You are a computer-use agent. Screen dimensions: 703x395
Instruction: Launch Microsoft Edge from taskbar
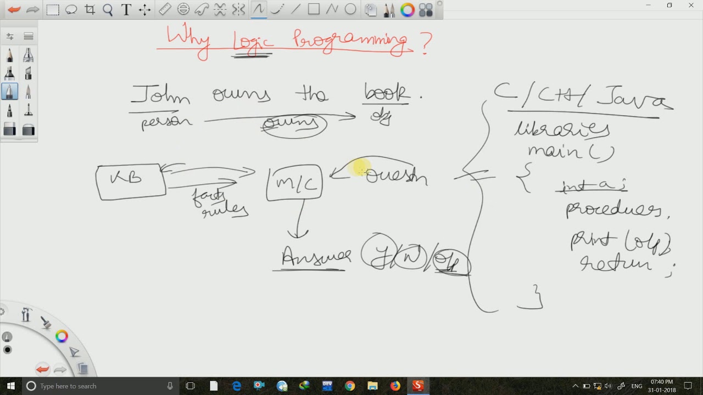click(x=237, y=386)
